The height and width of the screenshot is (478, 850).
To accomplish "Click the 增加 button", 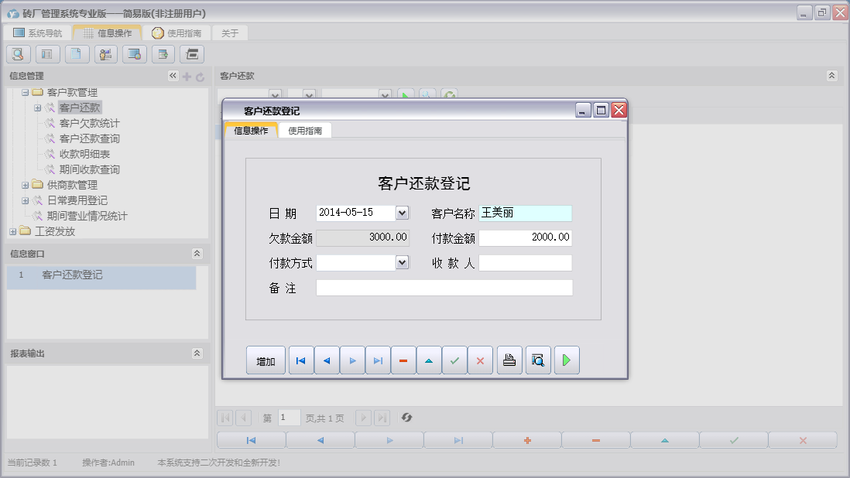I will tap(266, 361).
